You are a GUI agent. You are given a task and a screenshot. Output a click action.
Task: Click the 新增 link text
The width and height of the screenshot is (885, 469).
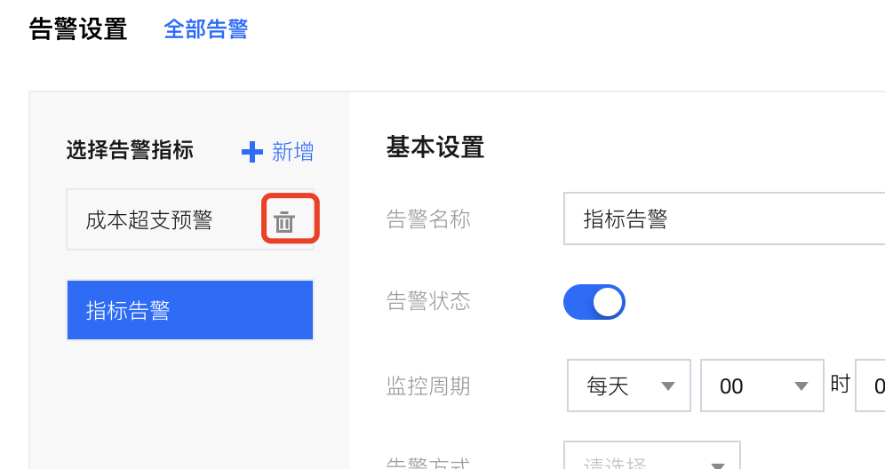pos(292,152)
